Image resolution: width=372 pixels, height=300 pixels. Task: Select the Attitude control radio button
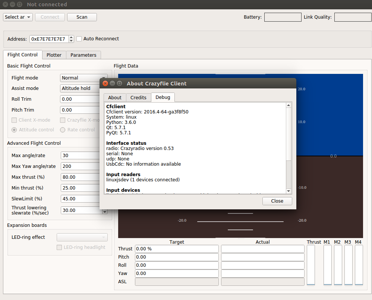coord(14,130)
